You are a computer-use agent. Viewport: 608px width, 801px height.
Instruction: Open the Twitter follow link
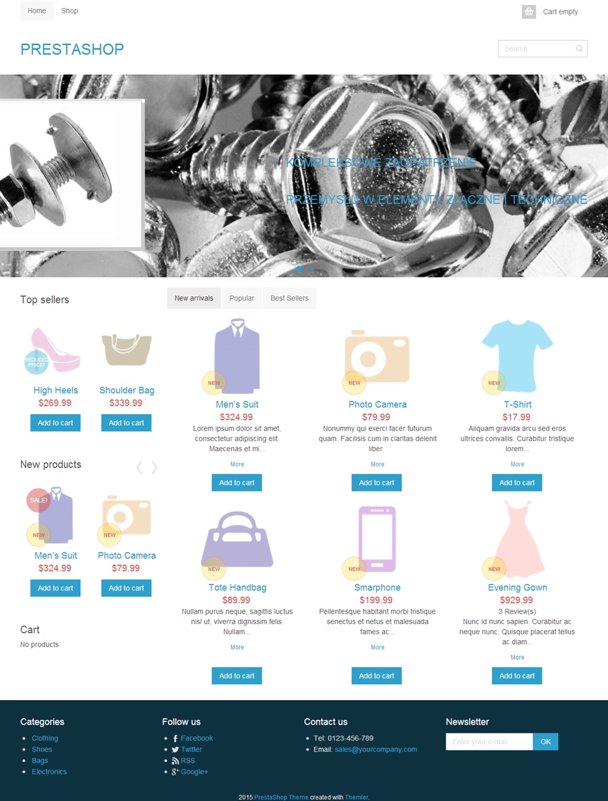191,749
